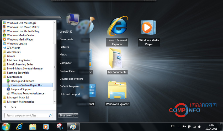Open Help and Support under Maintenance

tap(21, 89)
